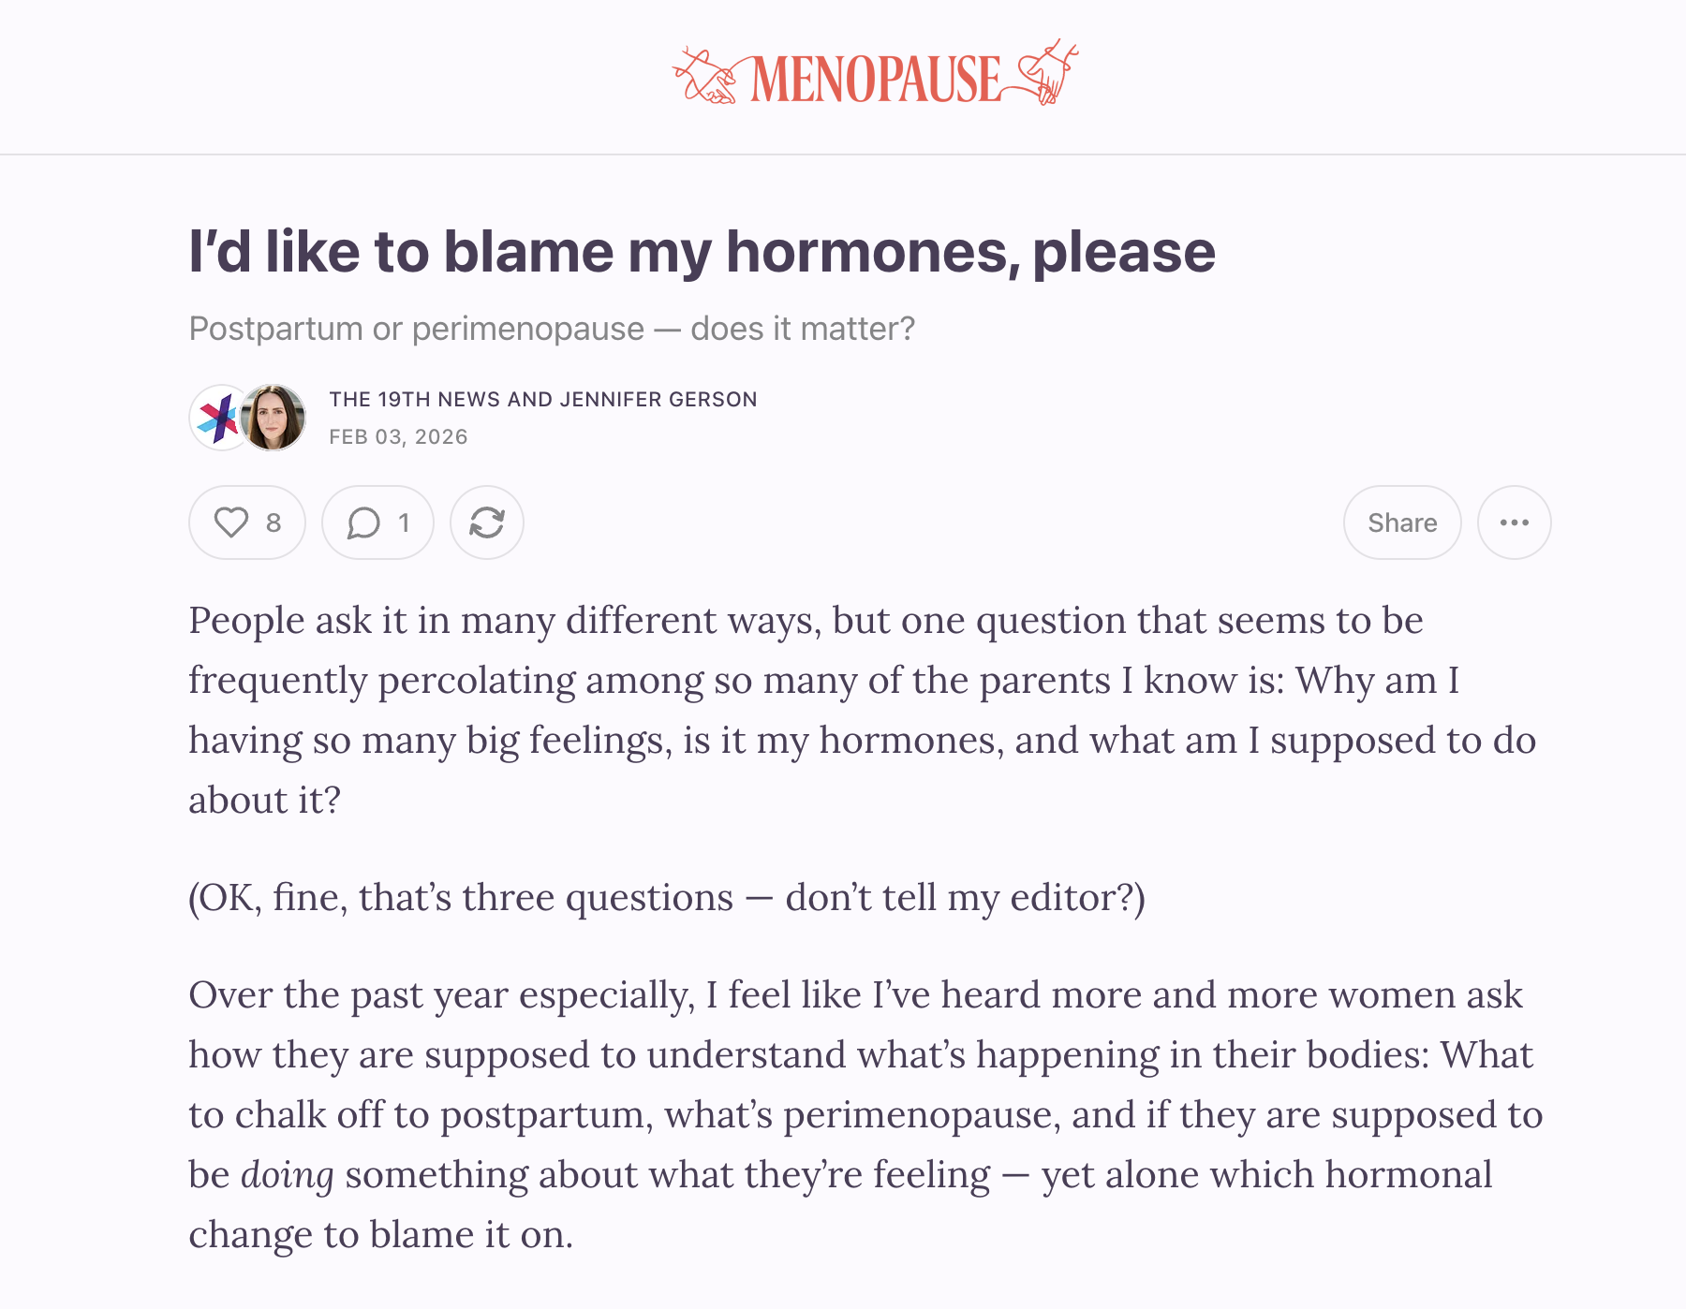Click the subtitle about postpartum or perimenopause
This screenshot has width=1686, height=1309.
tap(552, 329)
